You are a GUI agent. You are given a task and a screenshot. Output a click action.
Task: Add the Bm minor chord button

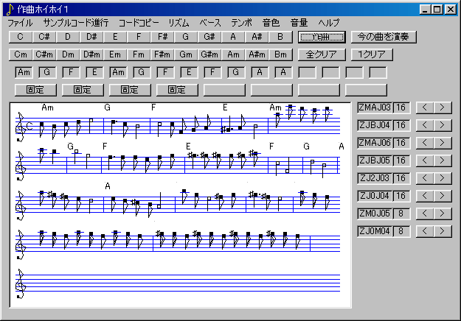280,54
